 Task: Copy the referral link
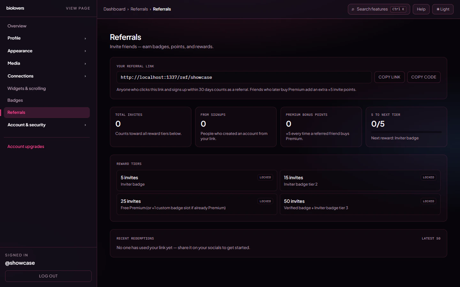[x=389, y=77]
